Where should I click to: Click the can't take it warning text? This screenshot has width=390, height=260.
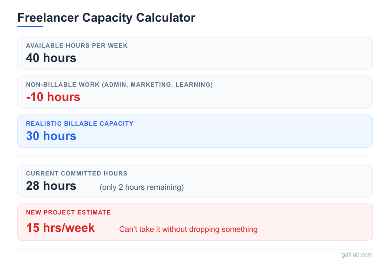tap(188, 229)
